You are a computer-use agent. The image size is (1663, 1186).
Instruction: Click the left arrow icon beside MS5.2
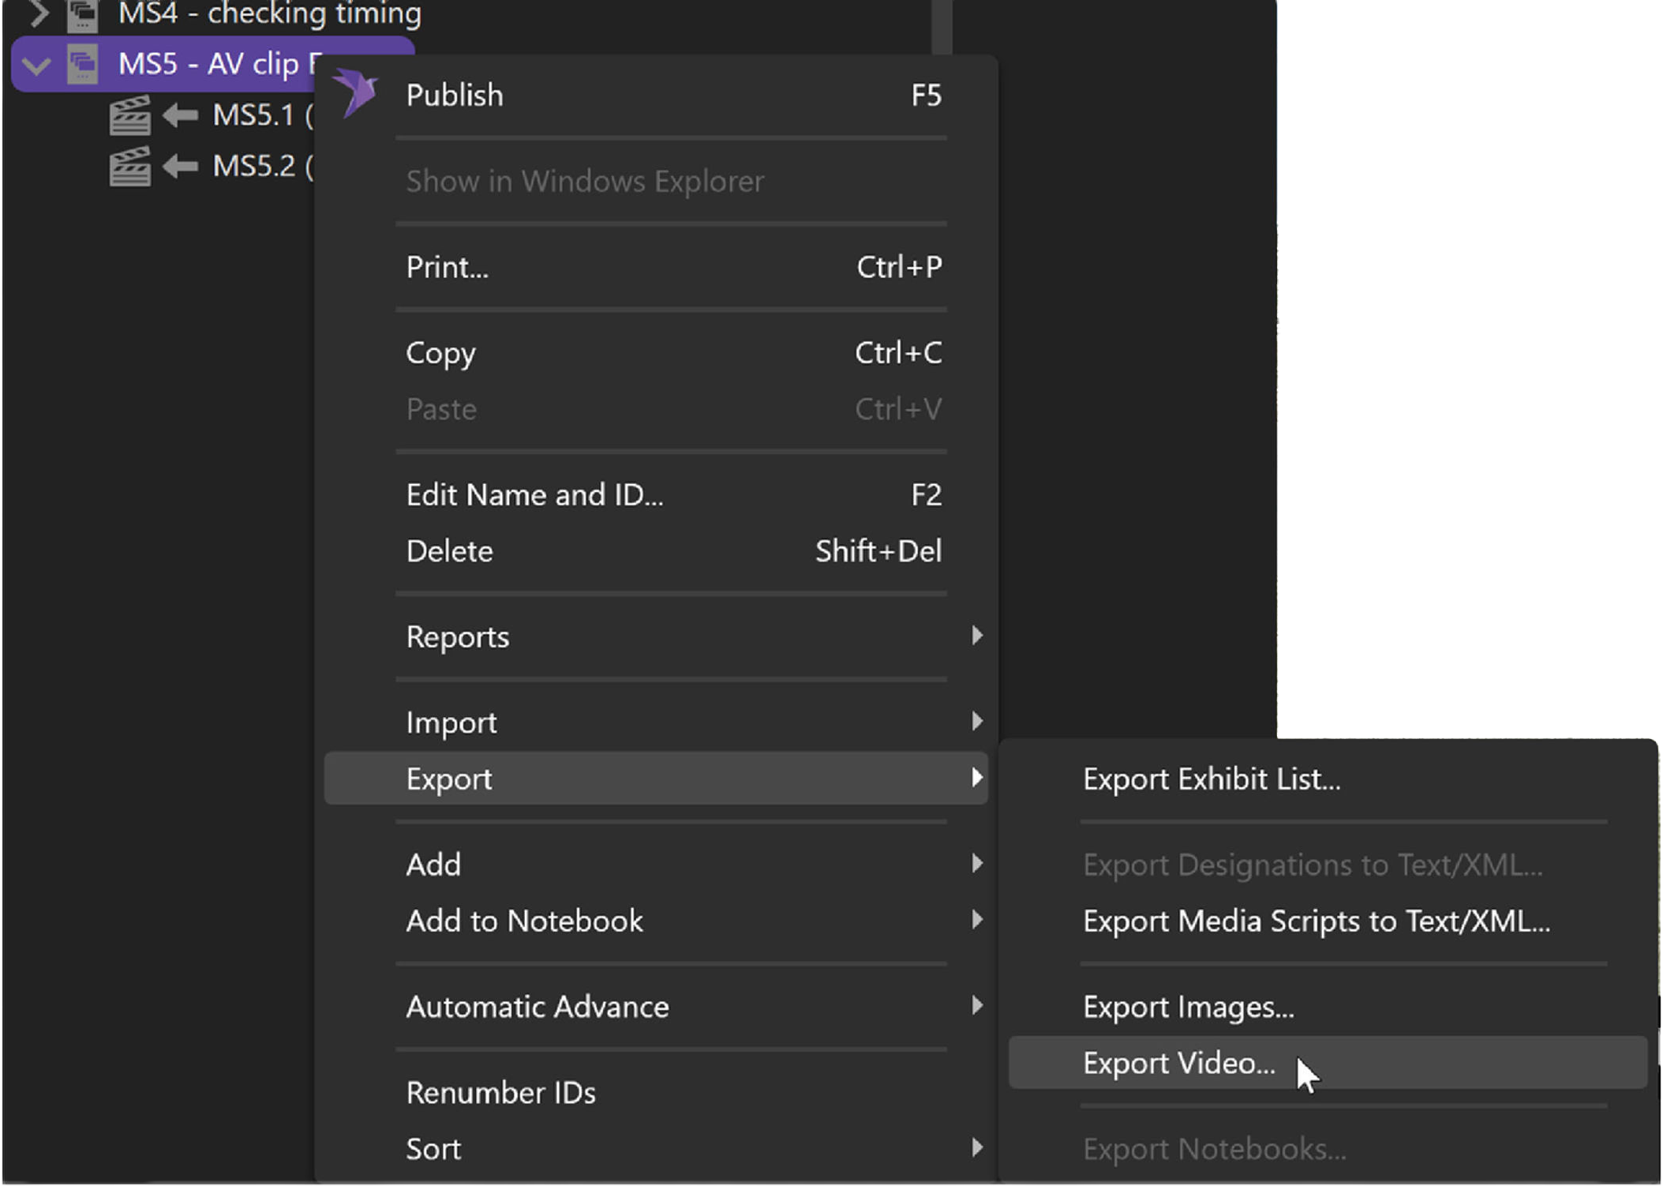tap(180, 167)
